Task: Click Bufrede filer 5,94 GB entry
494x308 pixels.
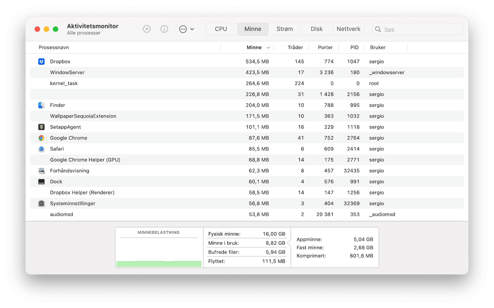Action: [247, 252]
